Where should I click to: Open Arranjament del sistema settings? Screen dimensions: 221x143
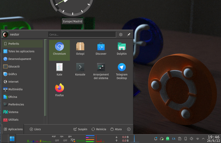[101, 71]
